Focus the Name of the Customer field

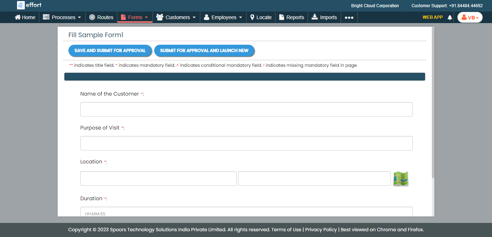coord(246,109)
